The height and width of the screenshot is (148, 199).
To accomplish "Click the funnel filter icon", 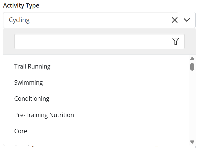I will coord(176,41).
